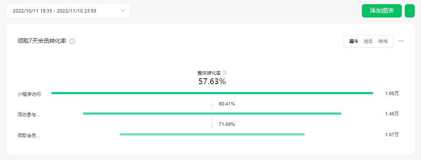The height and width of the screenshot is (160, 421).
Task: Click the 活动参与 funnel bar
Action: (x=212, y=114)
